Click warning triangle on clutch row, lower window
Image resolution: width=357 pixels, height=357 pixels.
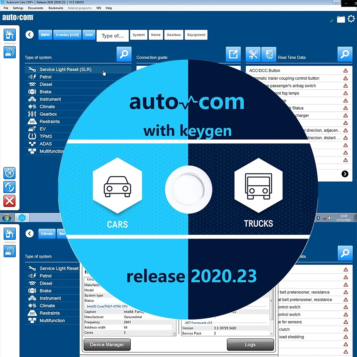(346, 330)
